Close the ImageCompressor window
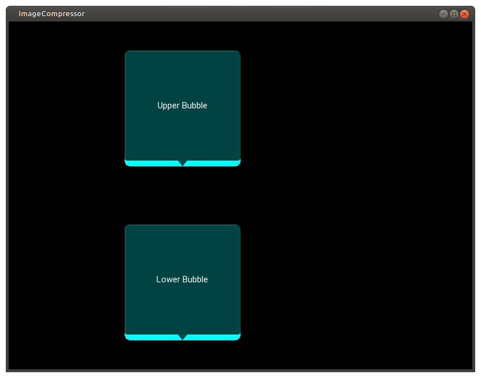This screenshot has height=378, width=481. tap(465, 14)
